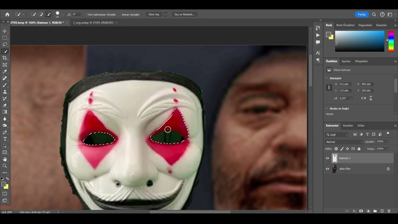Select the Blur tool

tap(5, 119)
